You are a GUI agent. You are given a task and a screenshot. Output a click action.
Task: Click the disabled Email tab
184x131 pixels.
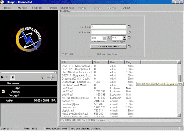pyautogui.click(x=97, y=8)
